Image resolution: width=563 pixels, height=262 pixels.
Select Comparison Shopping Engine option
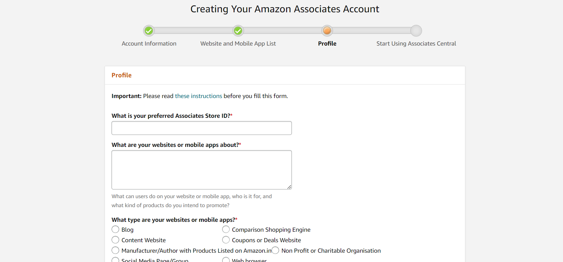tap(226, 229)
